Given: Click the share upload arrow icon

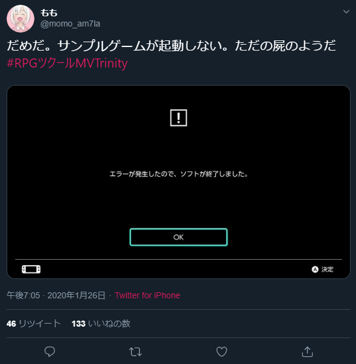Looking at the screenshot, I should coord(308,351).
